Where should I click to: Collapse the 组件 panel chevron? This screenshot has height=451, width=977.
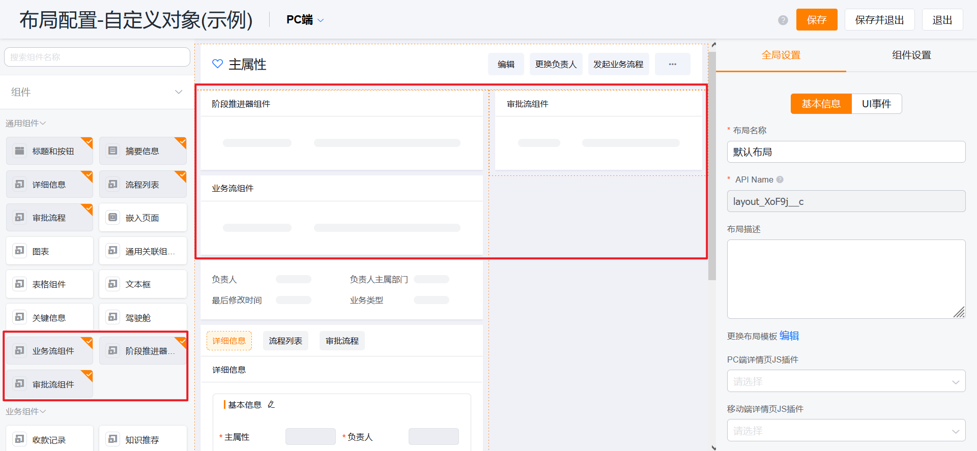179,92
